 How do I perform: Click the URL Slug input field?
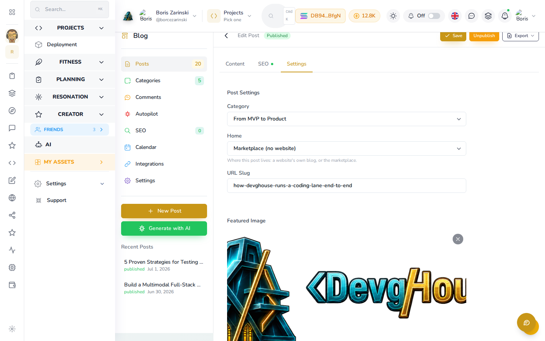(x=347, y=186)
